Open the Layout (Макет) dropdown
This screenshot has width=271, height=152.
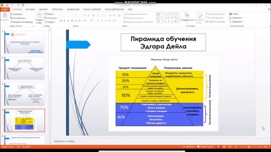point(50,14)
